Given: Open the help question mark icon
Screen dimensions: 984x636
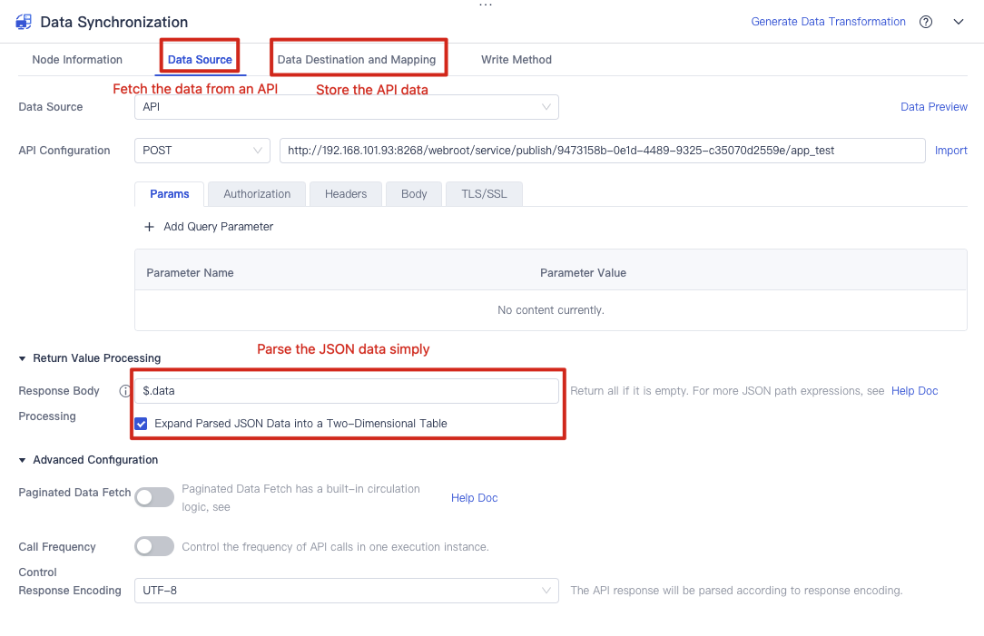Looking at the screenshot, I should [x=925, y=21].
